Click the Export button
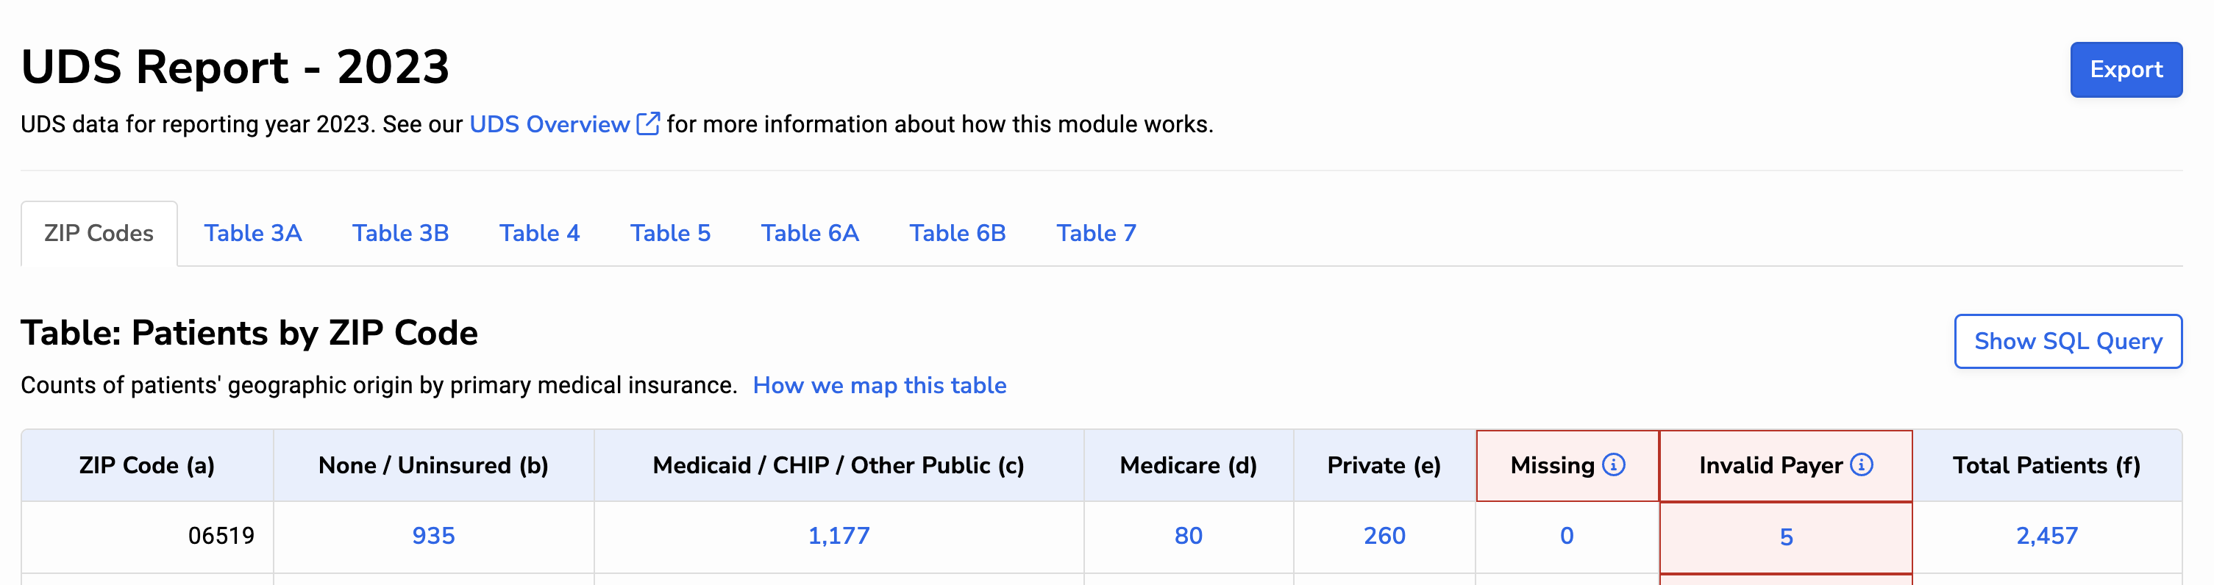The width and height of the screenshot is (2214, 585). tap(2124, 70)
